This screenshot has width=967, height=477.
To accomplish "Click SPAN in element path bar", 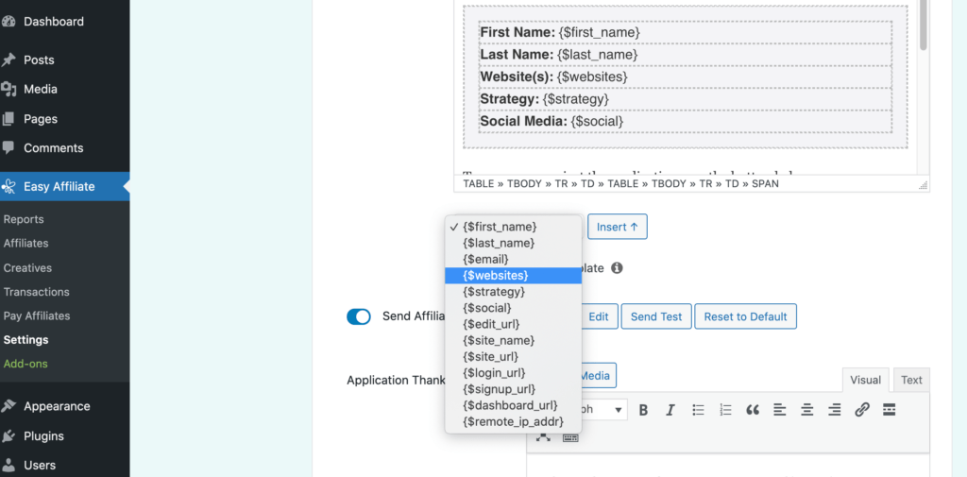I will (x=765, y=184).
